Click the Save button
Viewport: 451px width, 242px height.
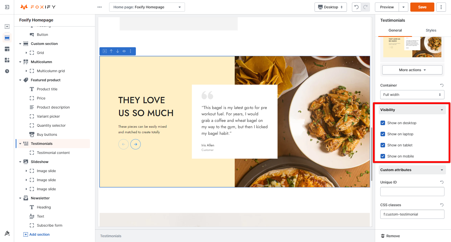[422, 7]
